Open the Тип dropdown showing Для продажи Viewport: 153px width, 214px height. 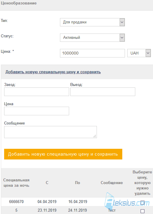tap(92, 22)
